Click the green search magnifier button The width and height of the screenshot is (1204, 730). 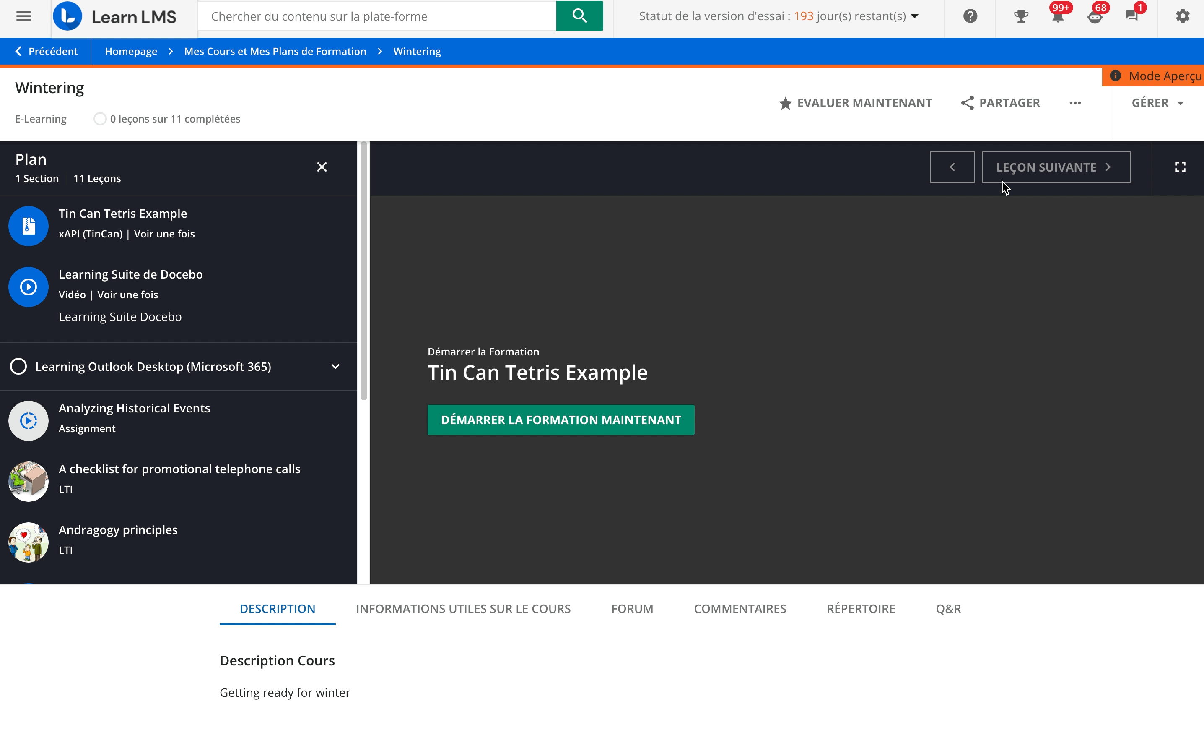pos(579,16)
